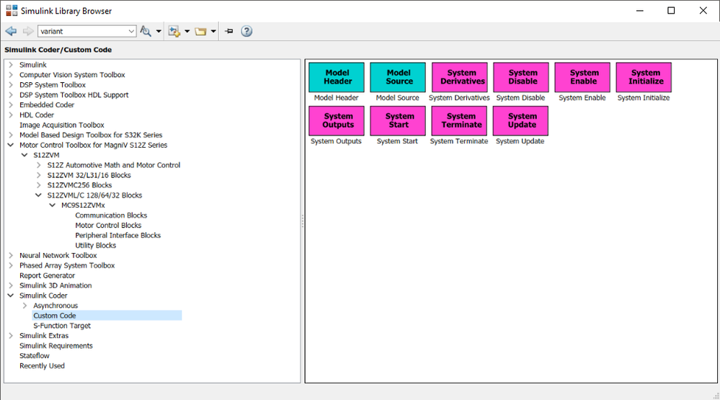Viewport: 720px width, 400px height.
Task: Select the System Terminate block
Action: pyautogui.click(x=459, y=121)
